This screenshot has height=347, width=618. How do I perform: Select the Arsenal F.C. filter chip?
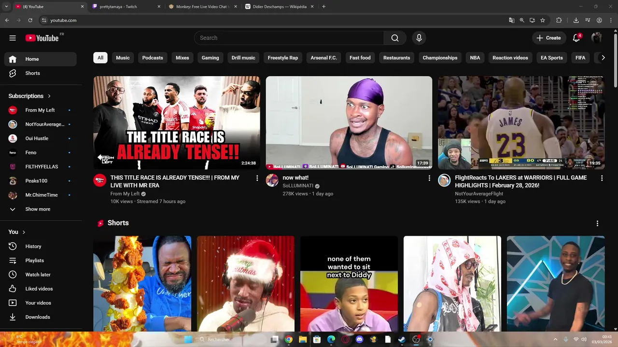coord(323,58)
